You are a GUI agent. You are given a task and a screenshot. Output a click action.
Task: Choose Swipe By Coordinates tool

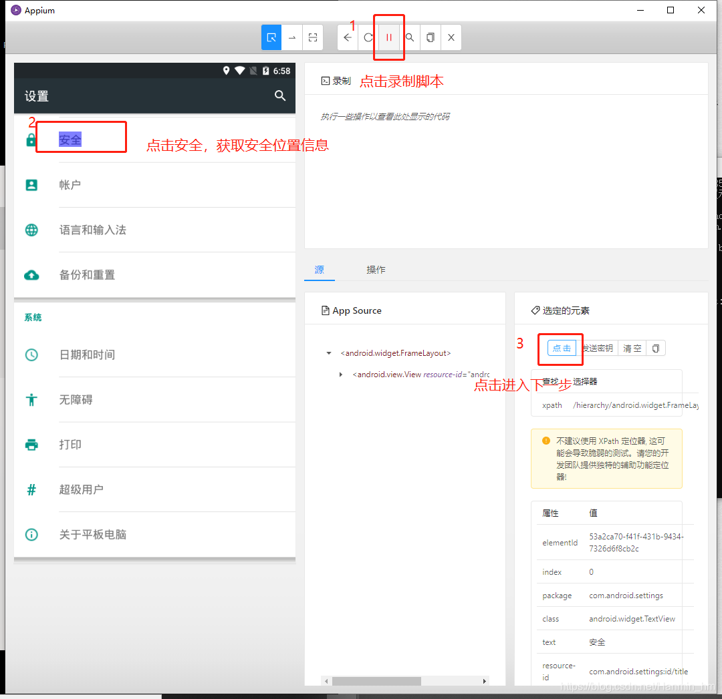point(292,37)
